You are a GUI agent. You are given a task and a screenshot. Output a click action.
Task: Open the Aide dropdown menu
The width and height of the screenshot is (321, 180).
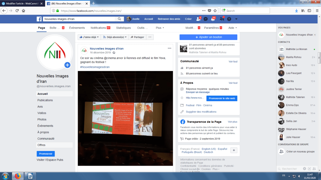(x=232, y=28)
